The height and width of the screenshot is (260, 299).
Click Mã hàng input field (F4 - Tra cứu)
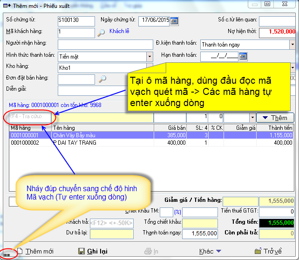click(29, 117)
